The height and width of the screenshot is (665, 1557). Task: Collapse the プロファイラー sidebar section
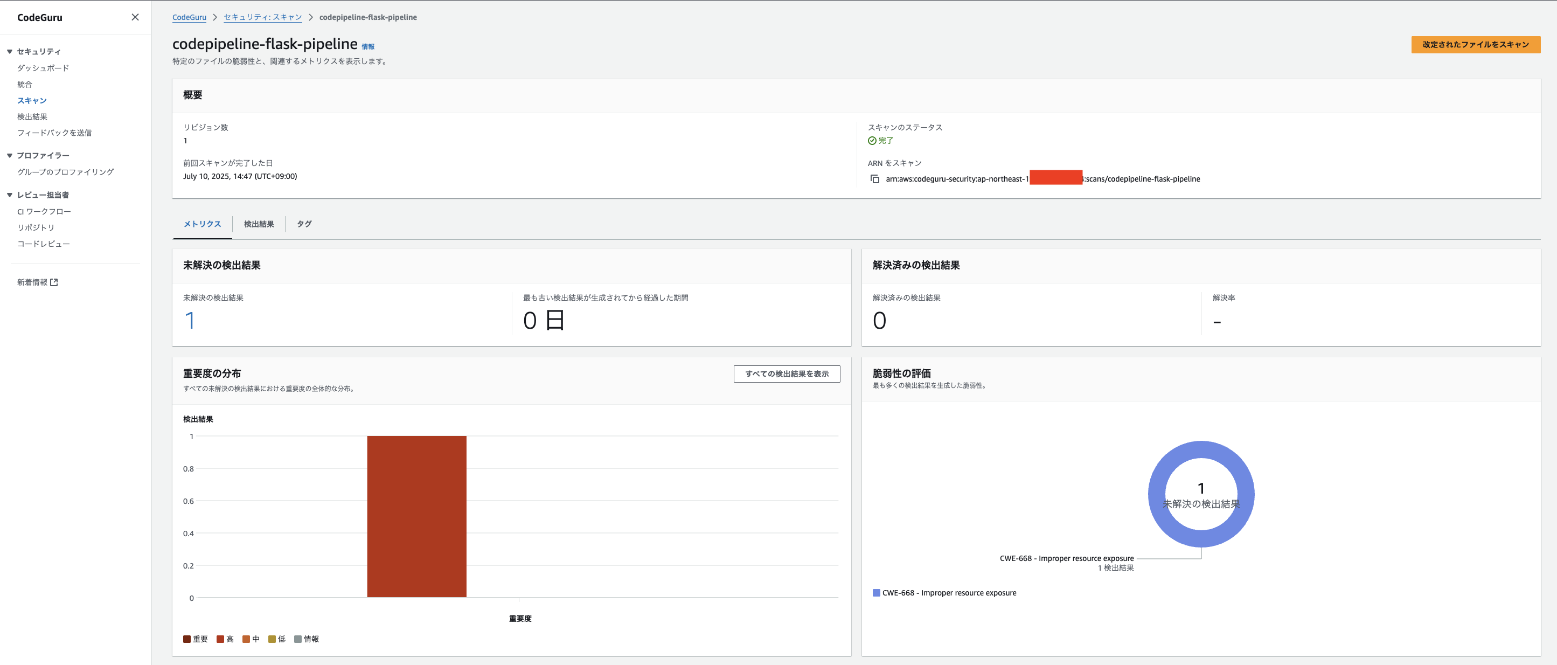click(9, 155)
